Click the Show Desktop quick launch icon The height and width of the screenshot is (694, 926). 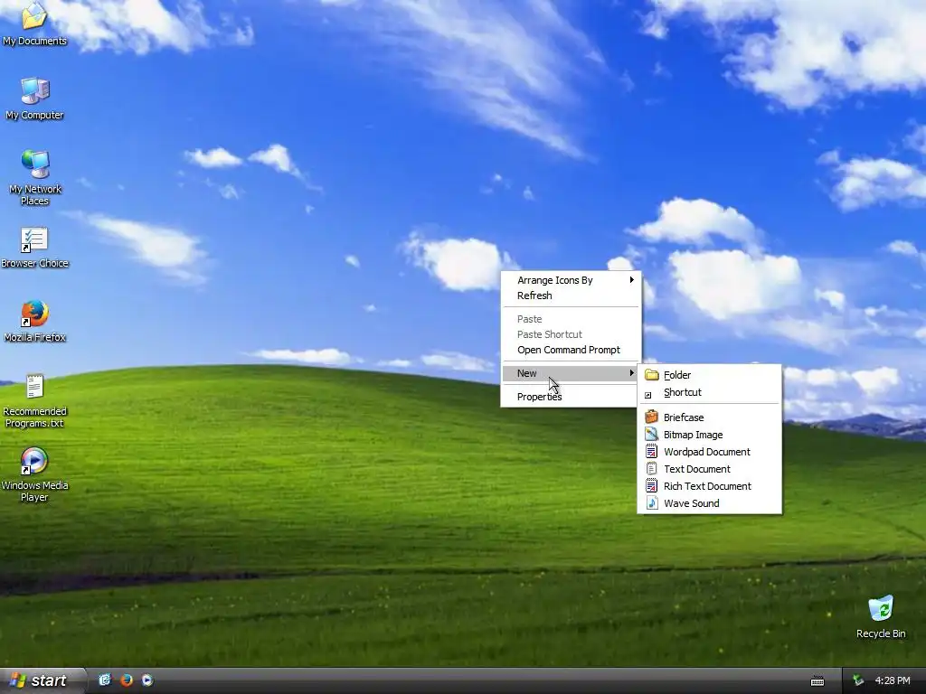coord(105,680)
